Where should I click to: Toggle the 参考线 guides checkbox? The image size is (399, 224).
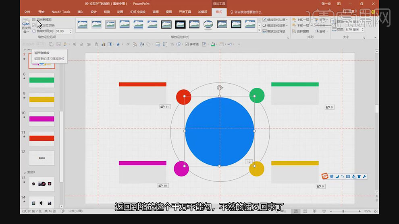187,44
